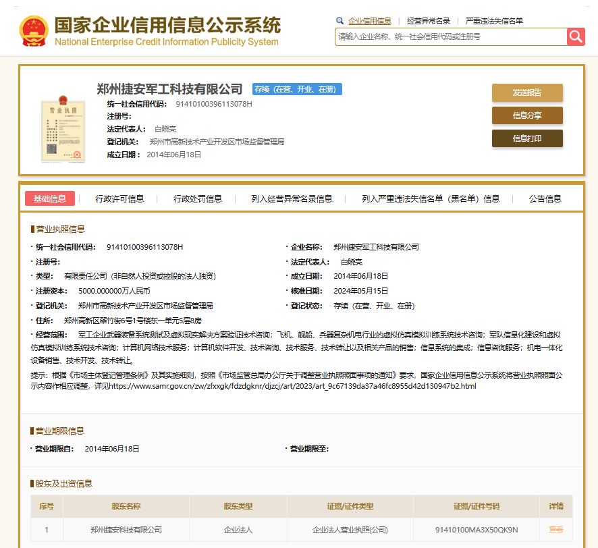This screenshot has width=598, height=548.
Task: Select the 严重违法失信名单 search category
Action: click(494, 21)
